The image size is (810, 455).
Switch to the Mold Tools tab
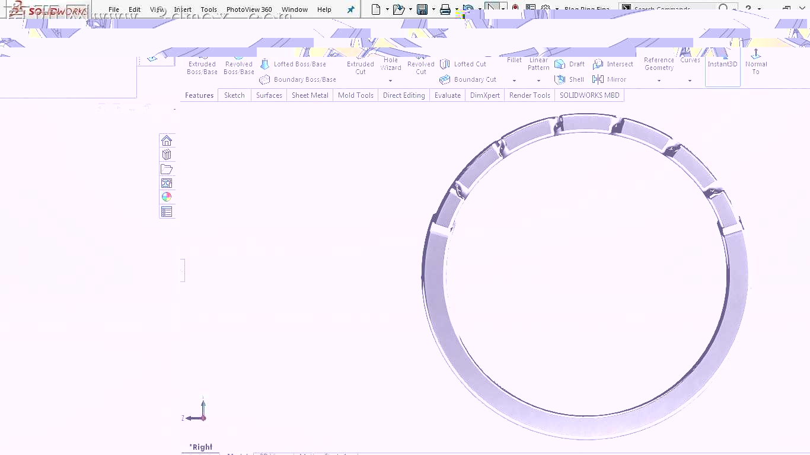(x=356, y=95)
